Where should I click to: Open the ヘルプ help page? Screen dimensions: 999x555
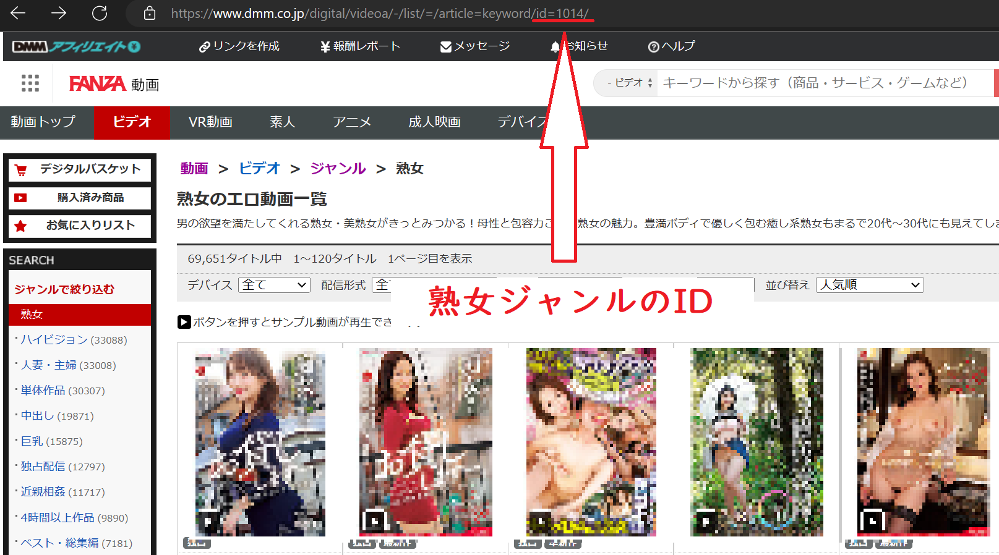tap(672, 46)
